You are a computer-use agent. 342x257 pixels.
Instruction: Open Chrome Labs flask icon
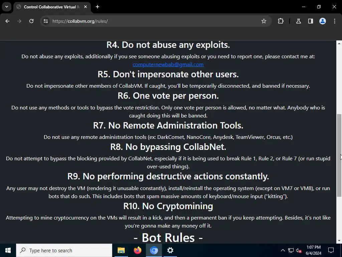pos(299,21)
